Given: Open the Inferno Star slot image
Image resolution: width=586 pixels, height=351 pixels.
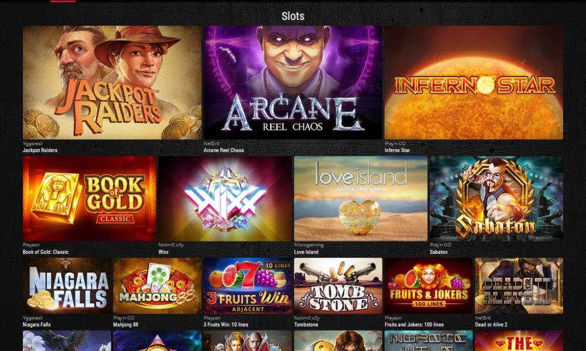Looking at the screenshot, I should click(473, 82).
